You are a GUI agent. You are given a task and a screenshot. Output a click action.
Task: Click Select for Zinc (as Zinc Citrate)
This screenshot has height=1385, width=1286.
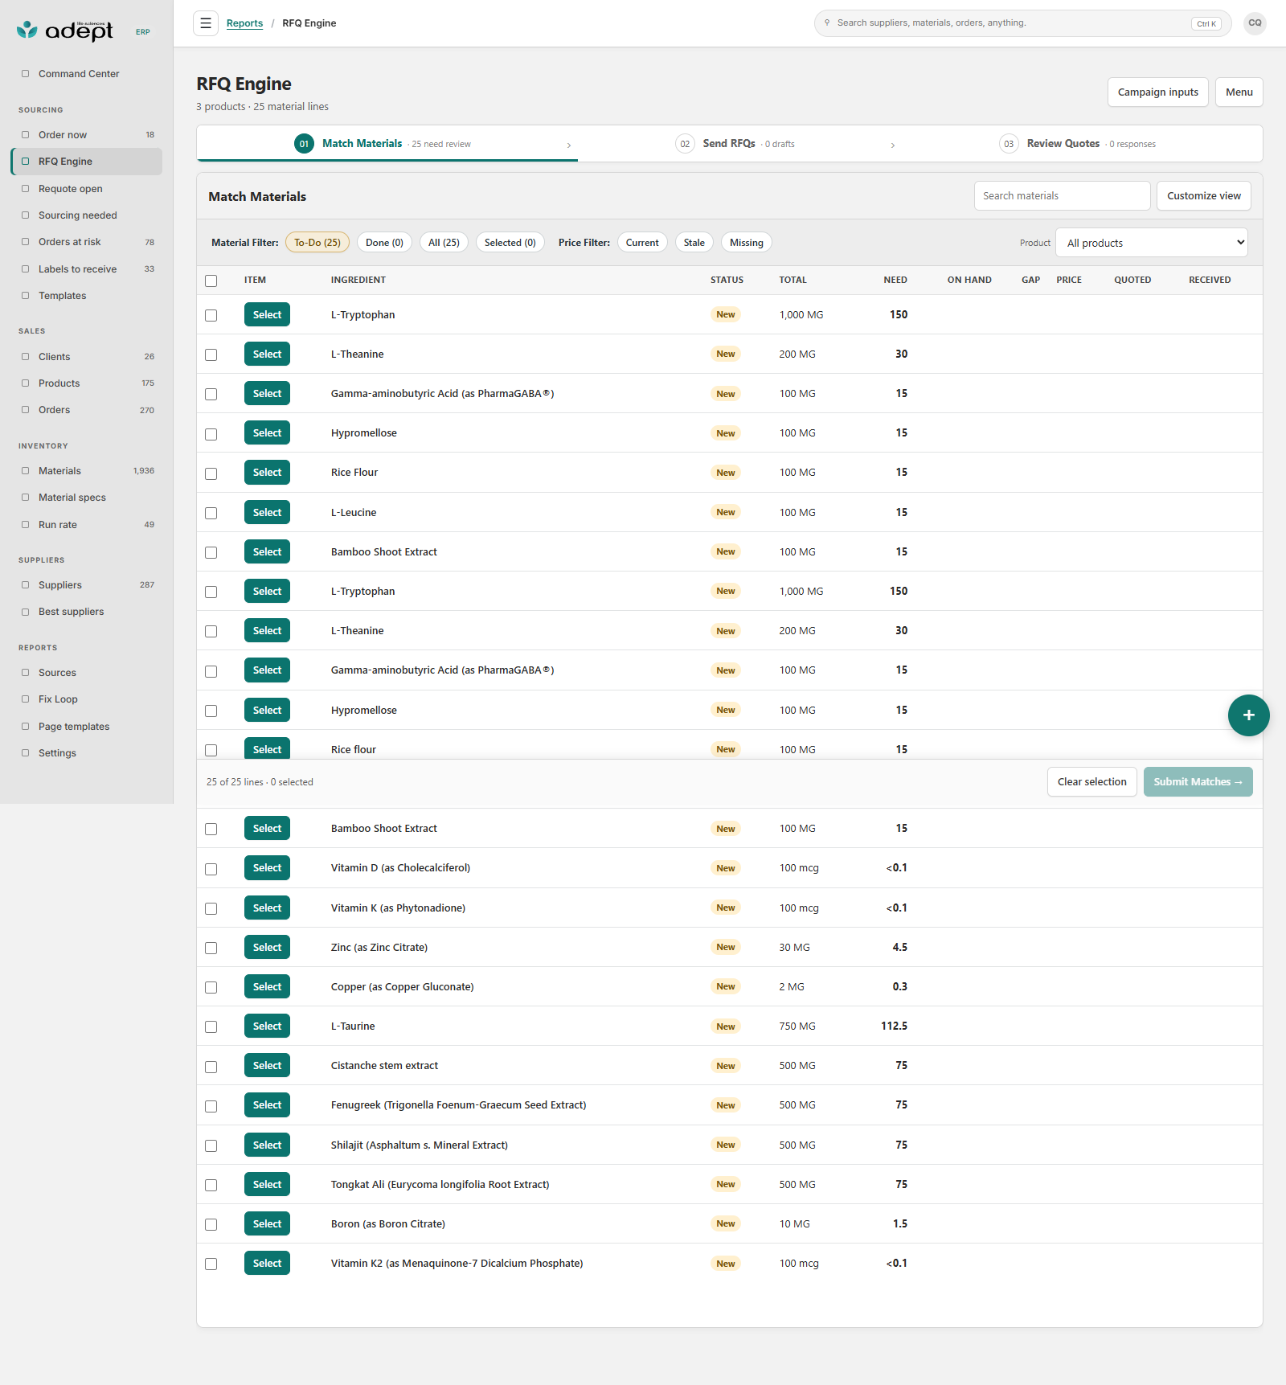click(267, 948)
